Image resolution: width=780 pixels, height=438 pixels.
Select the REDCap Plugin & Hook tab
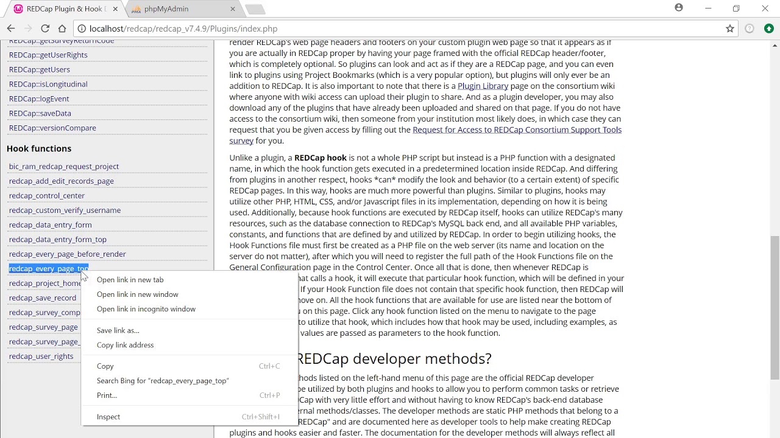(x=66, y=9)
